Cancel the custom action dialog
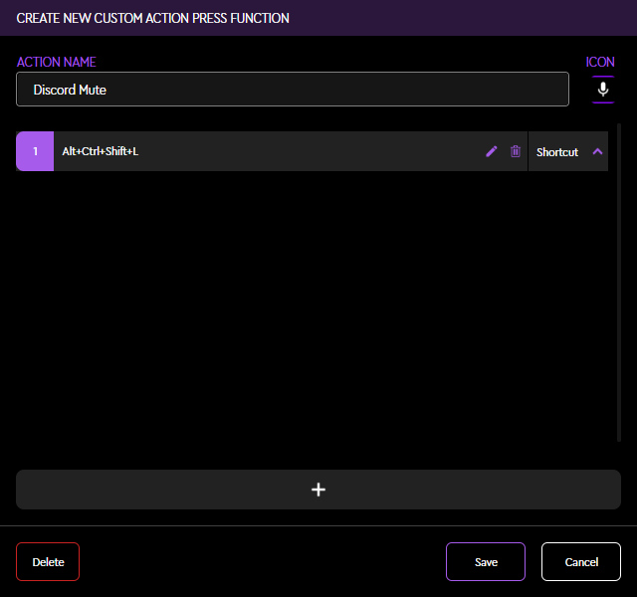The width and height of the screenshot is (637, 597). [581, 561]
